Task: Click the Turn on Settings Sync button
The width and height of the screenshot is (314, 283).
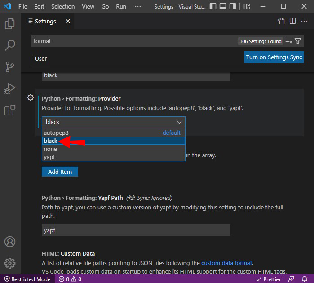Action: tap(274, 57)
